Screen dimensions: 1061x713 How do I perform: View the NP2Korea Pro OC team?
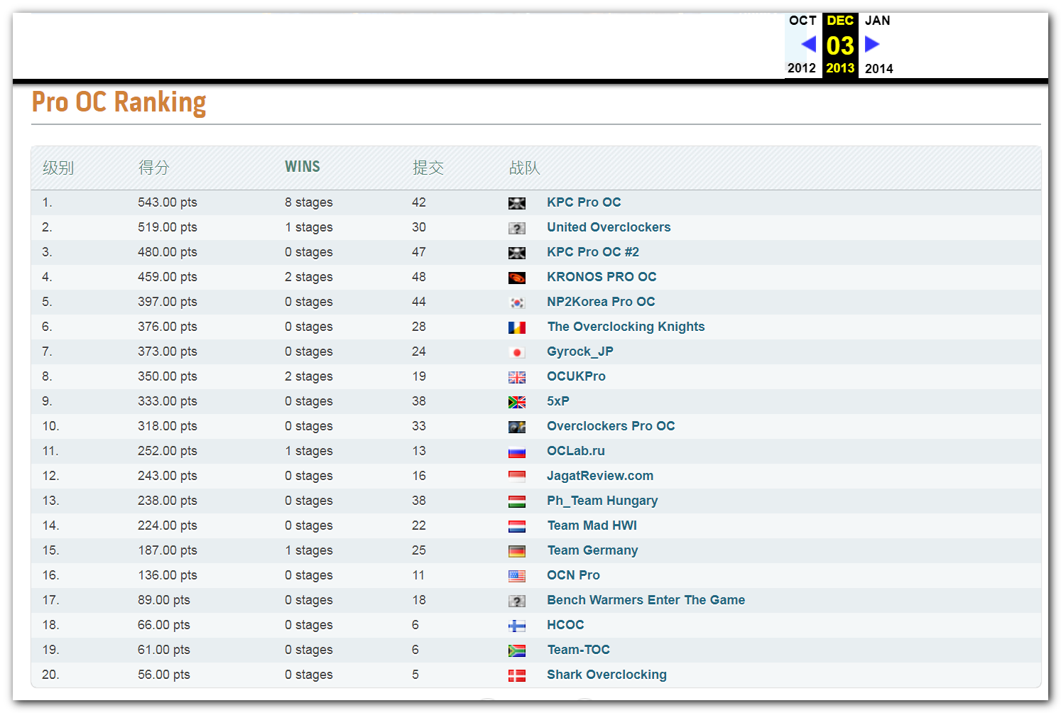pyautogui.click(x=601, y=302)
